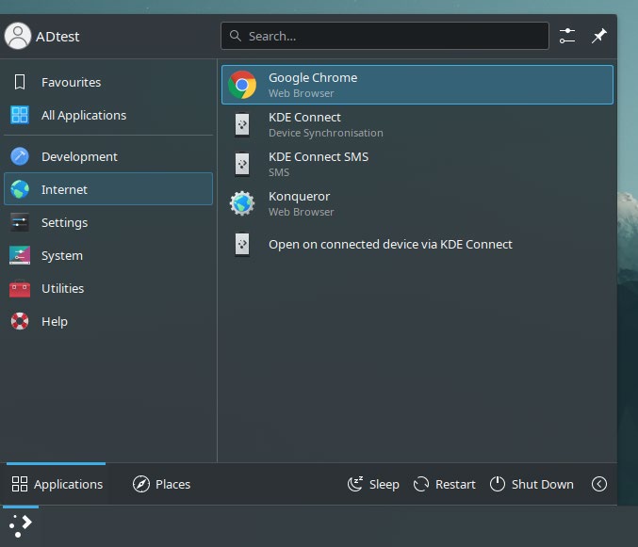Click the ADtest user avatar icon
This screenshot has height=547, width=638.
coord(18,36)
